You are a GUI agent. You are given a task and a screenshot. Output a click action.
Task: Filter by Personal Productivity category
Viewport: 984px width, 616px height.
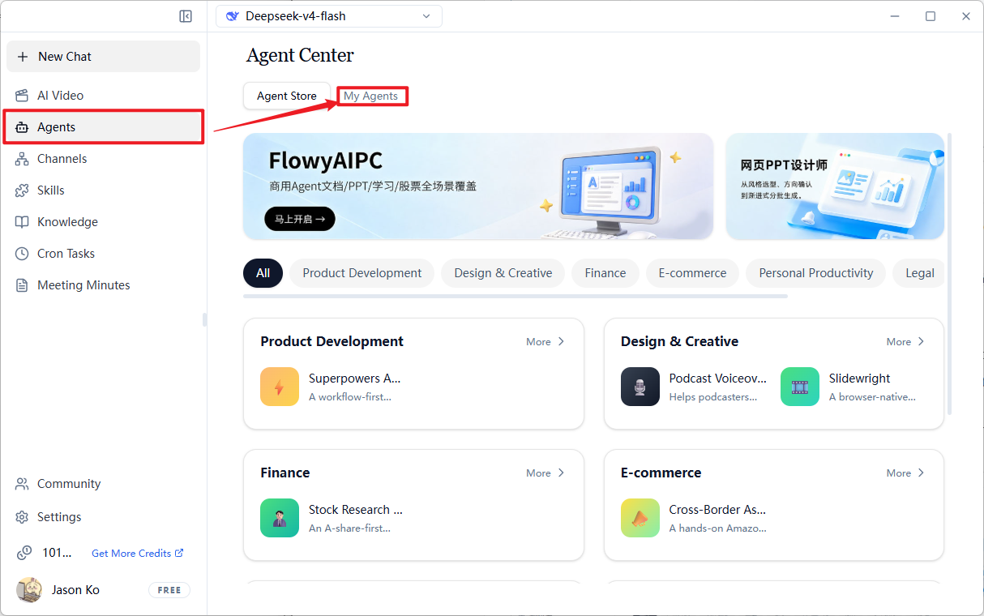click(816, 273)
